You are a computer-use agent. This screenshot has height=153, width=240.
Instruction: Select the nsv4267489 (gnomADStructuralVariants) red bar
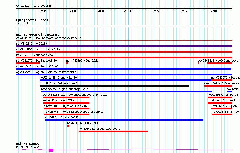point(67,114)
